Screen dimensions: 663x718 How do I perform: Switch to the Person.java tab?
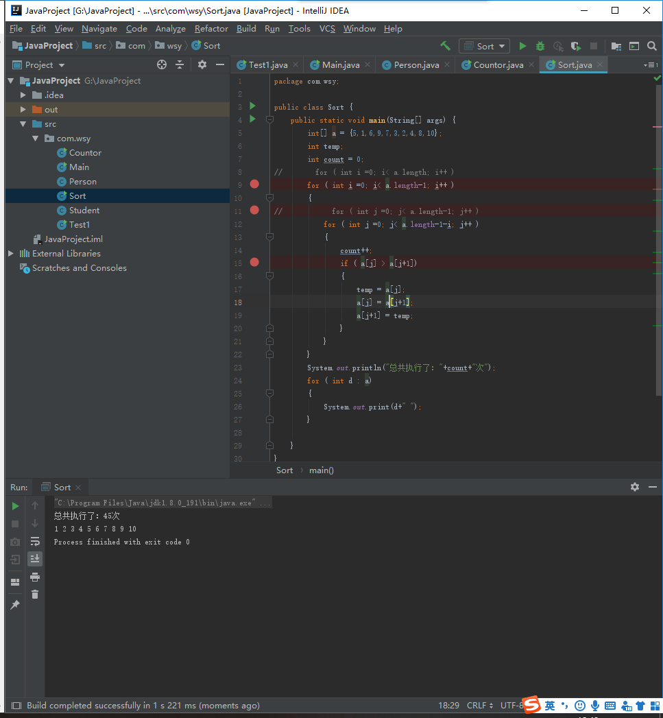click(415, 65)
